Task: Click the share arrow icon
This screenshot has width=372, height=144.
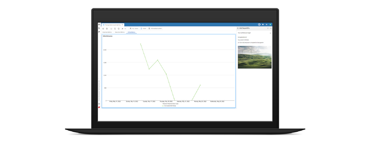Action: pos(122,29)
